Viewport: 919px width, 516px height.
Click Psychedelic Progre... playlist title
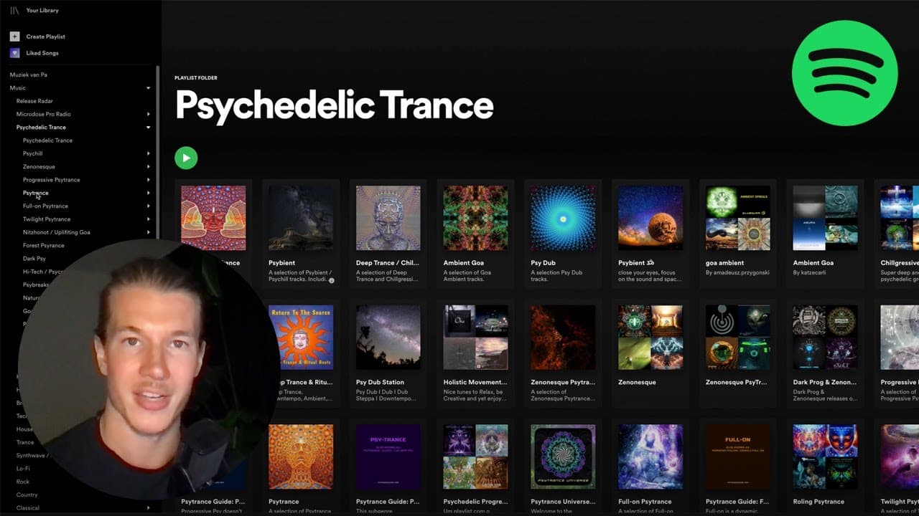pos(475,502)
